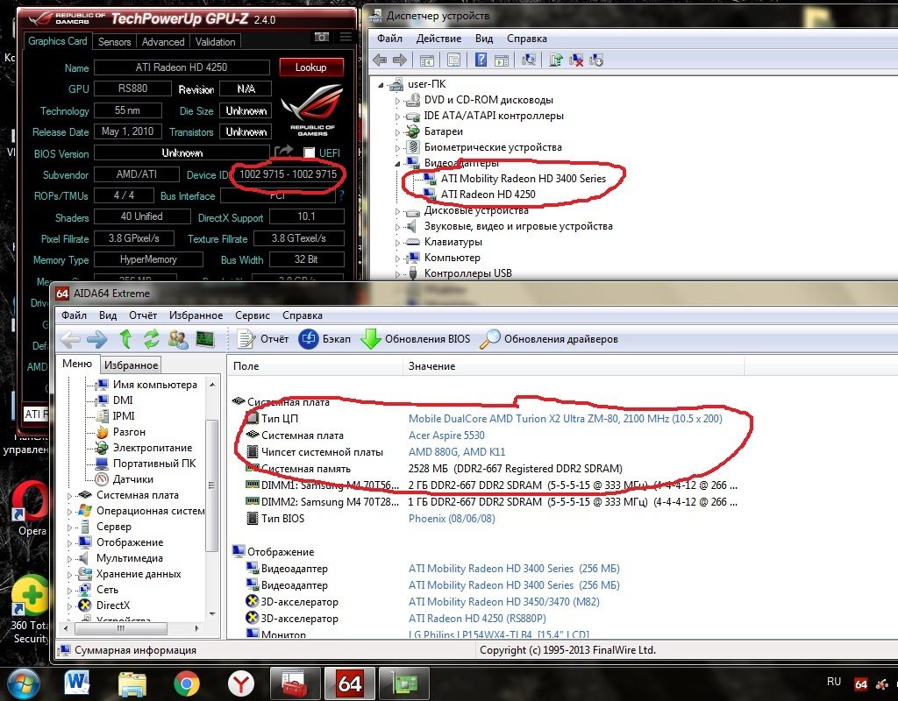Switch to the Sensors tab in GPU-Z
The height and width of the screenshot is (701, 898).
coord(114,41)
